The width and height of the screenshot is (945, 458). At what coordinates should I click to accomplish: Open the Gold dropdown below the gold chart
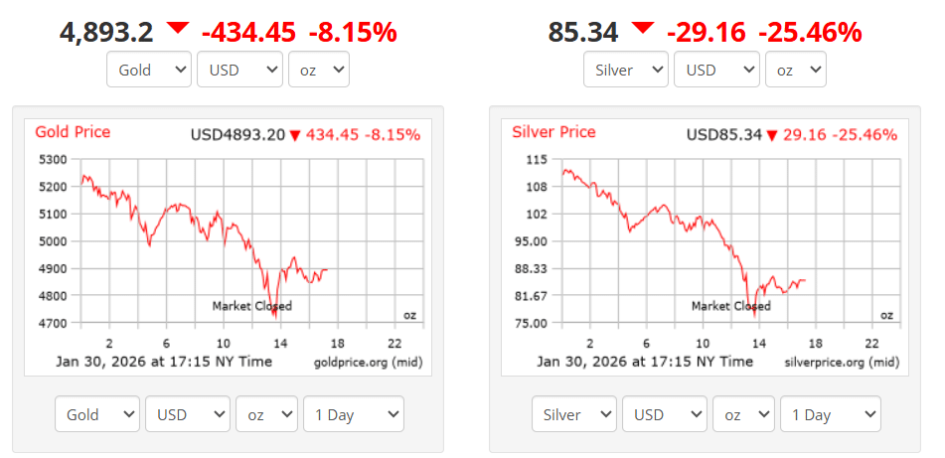[x=96, y=414]
